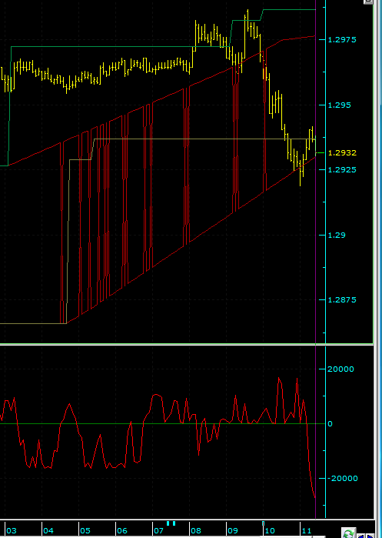Click the restore window button at top-right corner
Viewport: 382px width, 538px height.
369,2
